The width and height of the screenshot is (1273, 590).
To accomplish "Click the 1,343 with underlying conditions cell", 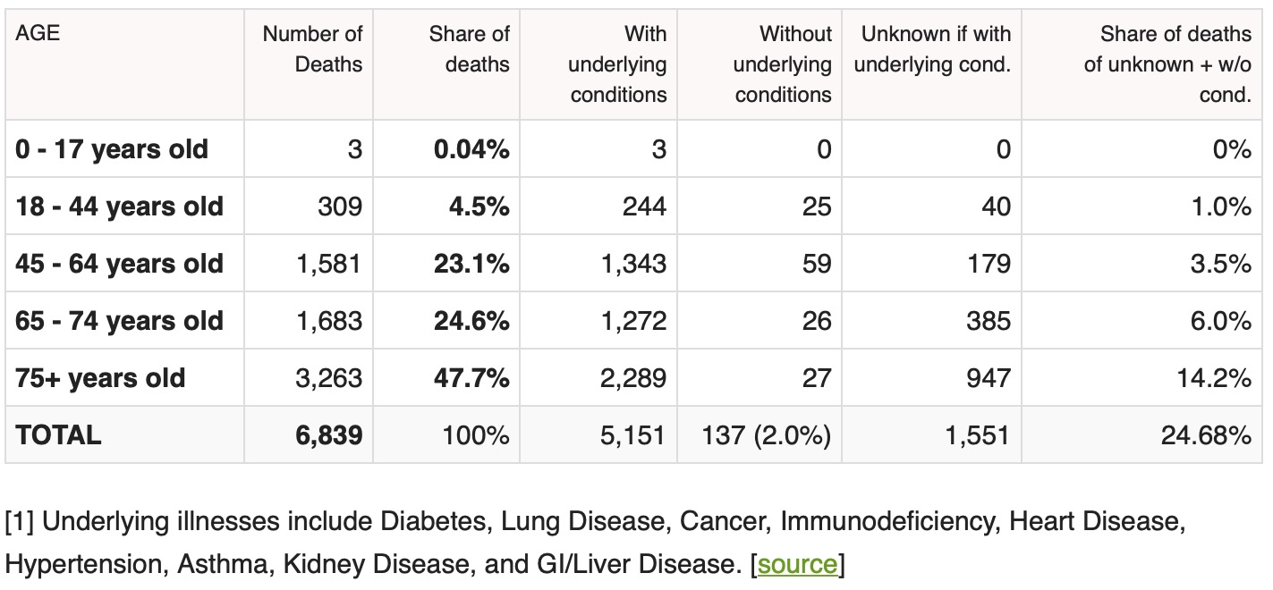I will click(x=632, y=264).
